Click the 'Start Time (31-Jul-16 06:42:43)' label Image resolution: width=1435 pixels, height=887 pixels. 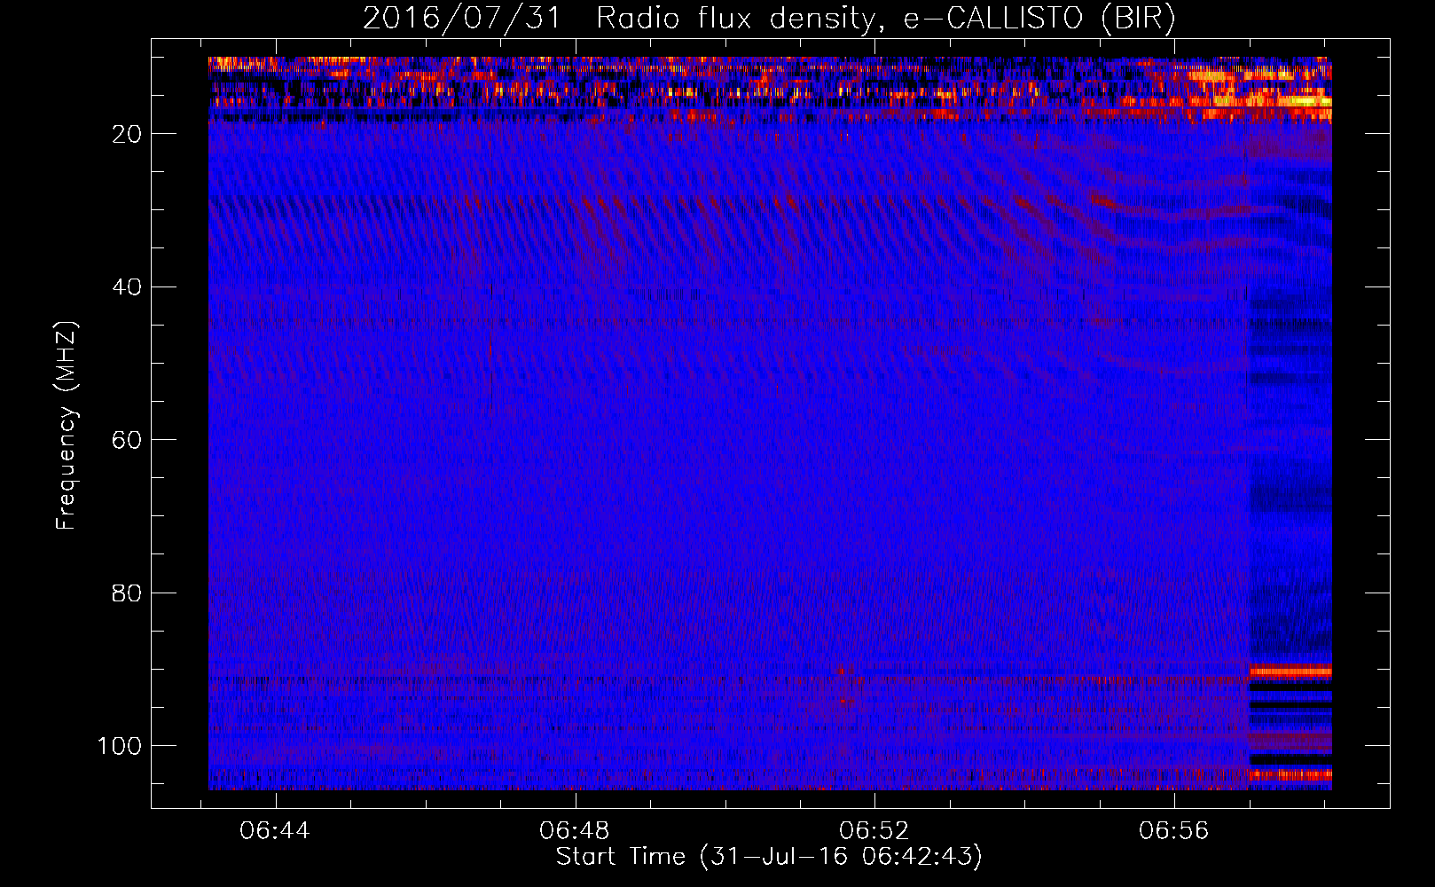tap(769, 857)
